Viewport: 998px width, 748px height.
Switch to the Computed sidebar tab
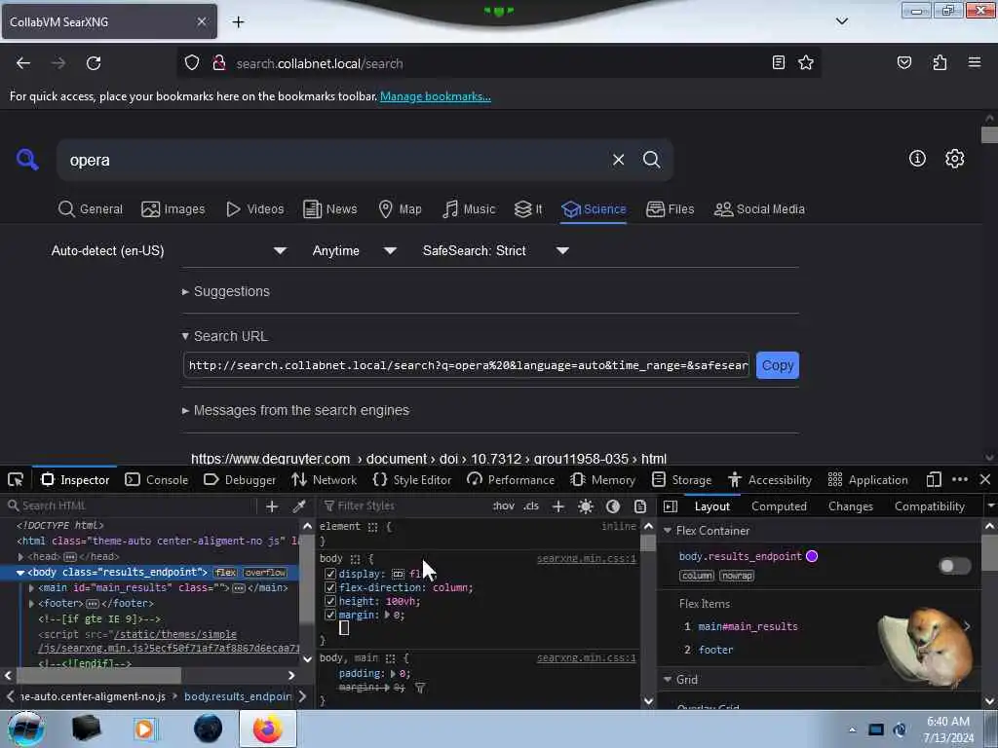[x=779, y=506]
